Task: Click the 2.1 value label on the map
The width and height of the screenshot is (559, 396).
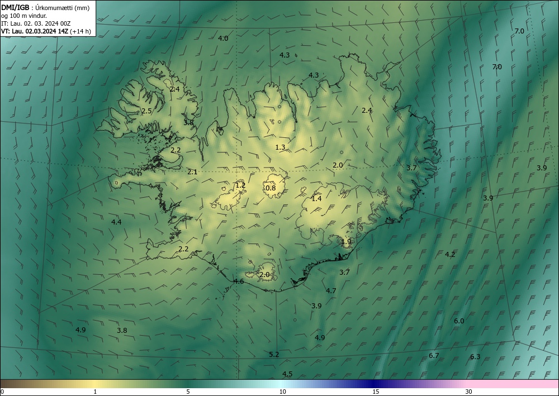Action: click(192, 172)
